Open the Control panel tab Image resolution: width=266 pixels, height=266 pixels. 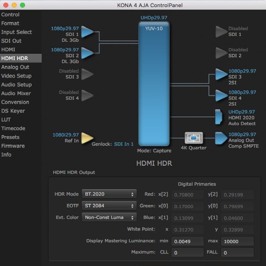click(21, 14)
